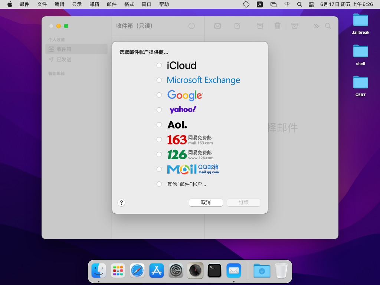Select 163 网易免费邮 radio button
This screenshot has height=285, width=380.
coord(159,140)
